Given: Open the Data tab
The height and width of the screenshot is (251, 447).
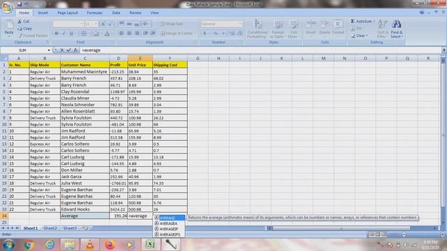Looking at the screenshot, I should tap(116, 13).
